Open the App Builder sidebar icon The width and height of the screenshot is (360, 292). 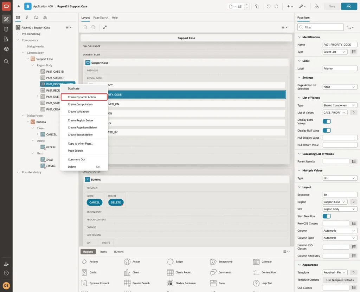click(x=6, y=19)
